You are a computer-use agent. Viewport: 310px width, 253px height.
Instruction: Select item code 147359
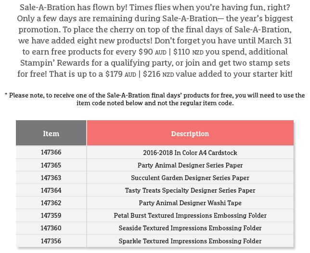pyautogui.click(x=51, y=215)
